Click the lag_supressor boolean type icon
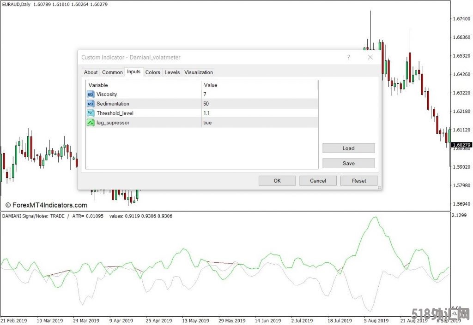The height and width of the screenshot is (325, 473). point(90,123)
